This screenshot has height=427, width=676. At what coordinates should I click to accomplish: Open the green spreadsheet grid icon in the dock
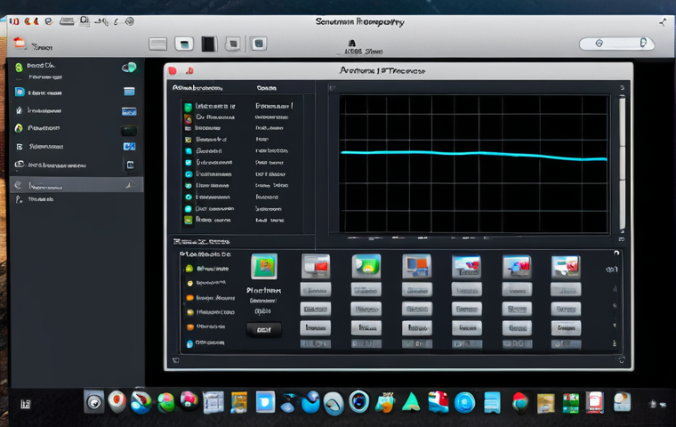pyautogui.click(x=571, y=403)
